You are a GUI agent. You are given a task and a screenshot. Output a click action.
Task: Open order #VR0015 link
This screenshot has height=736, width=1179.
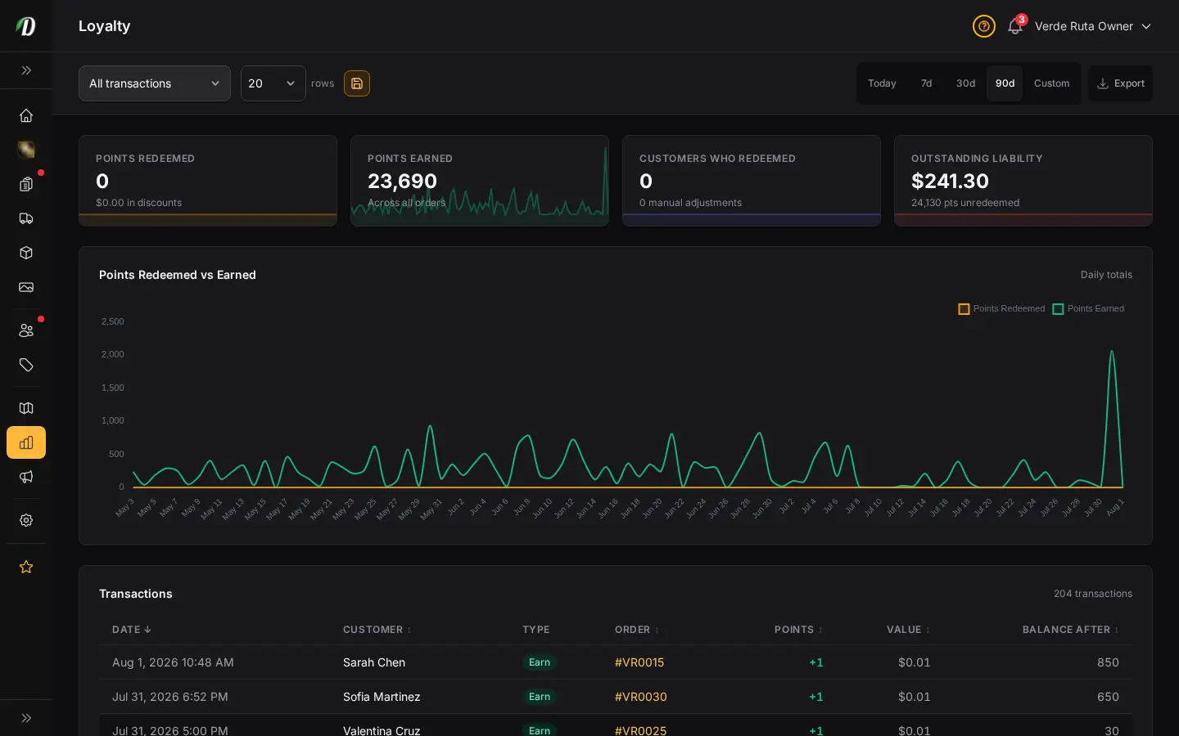(639, 662)
